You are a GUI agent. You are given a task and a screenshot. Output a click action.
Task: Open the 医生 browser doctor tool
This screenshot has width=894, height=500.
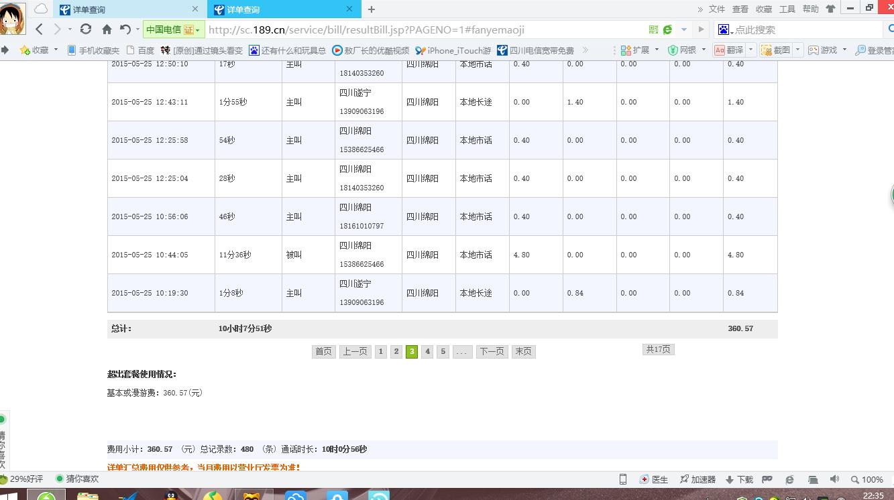click(654, 479)
